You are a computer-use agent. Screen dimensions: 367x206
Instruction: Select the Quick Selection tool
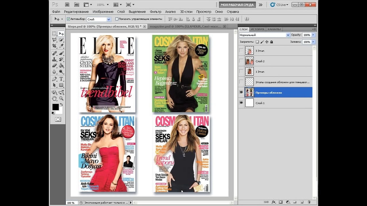61,40
